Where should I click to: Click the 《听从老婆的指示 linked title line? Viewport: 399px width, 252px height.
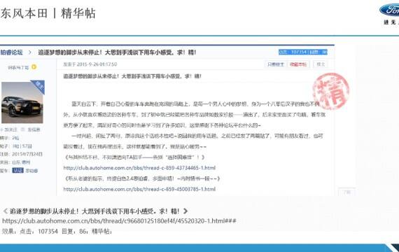pyautogui.click(x=141, y=178)
